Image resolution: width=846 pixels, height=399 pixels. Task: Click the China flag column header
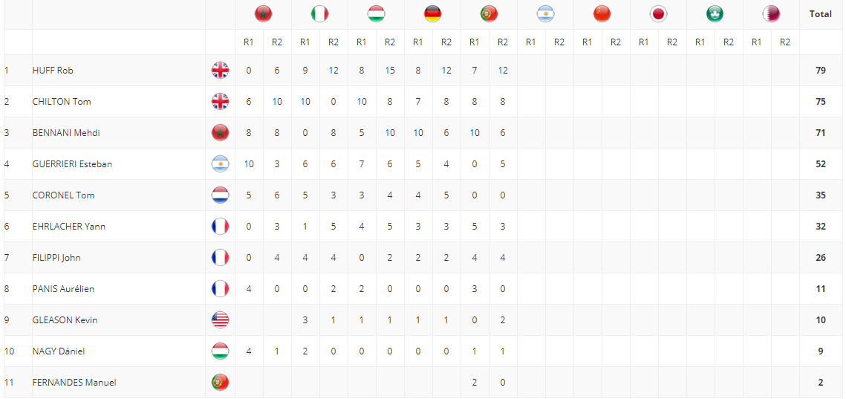(602, 14)
